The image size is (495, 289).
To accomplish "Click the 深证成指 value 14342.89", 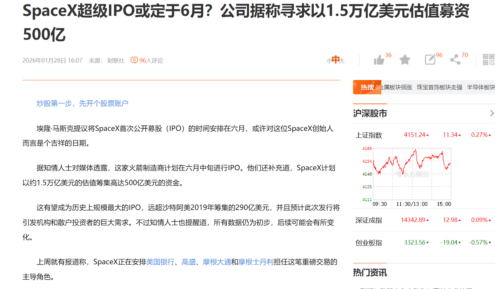I will point(413,220).
